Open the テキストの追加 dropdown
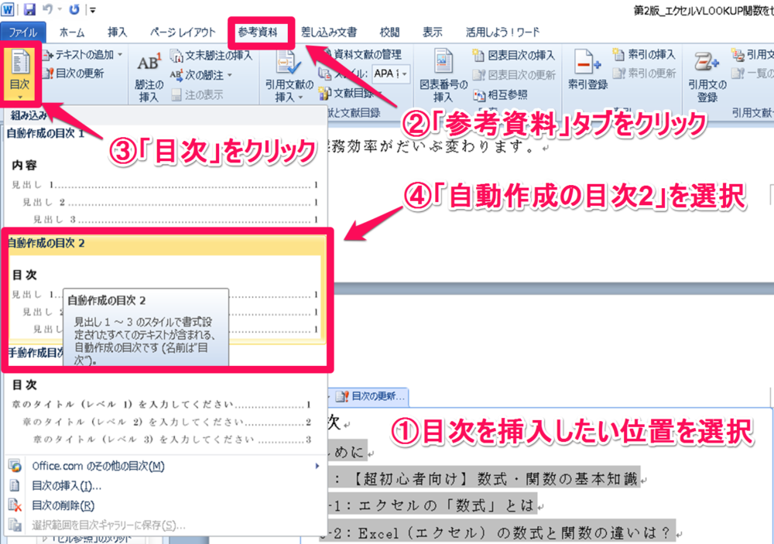774x544 pixels. pyautogui.click(x=81, y=55)
